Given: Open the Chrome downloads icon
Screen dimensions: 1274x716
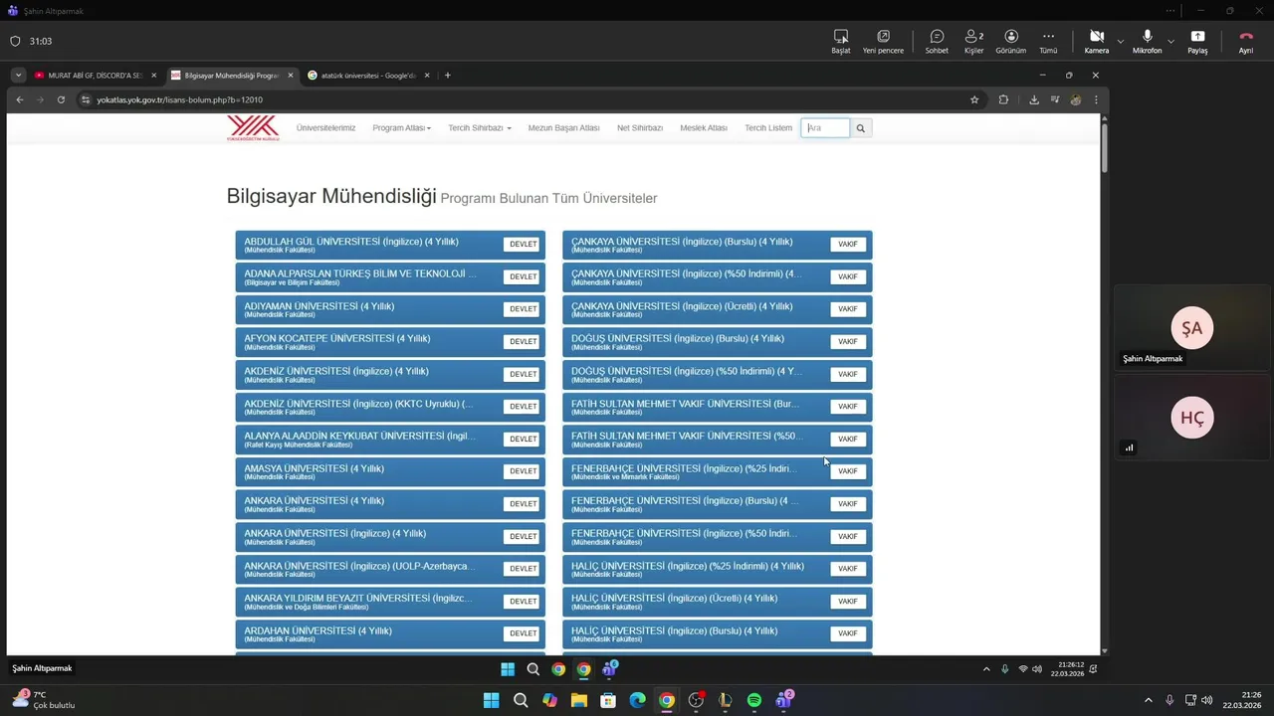Looking at the screenshot, I should [x=1034, y=99].
